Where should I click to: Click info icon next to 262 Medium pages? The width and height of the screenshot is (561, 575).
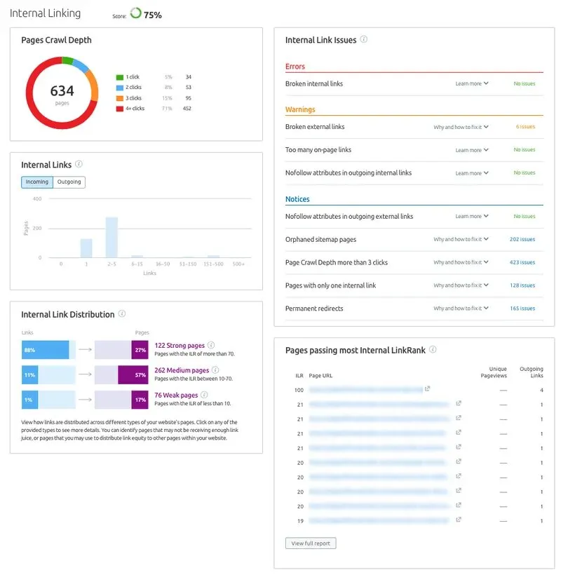215,370
